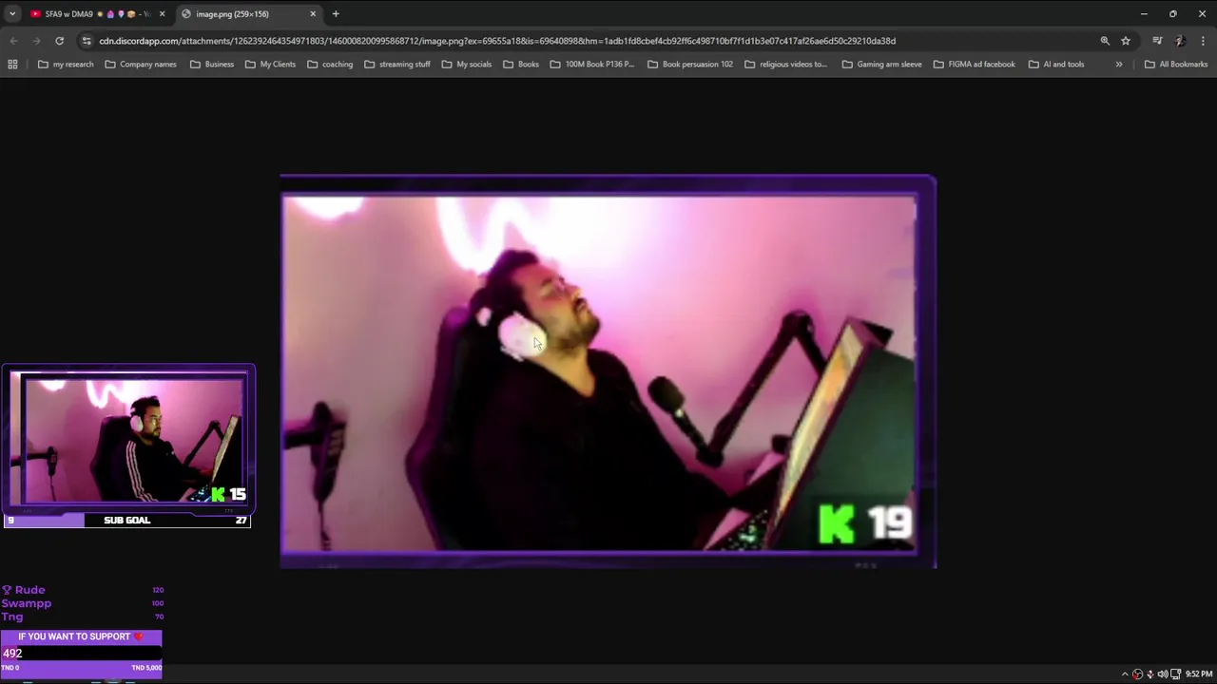1217x684 pixels.
Task: Click the 492 donation amount text
Action: [x=12, y=654]
